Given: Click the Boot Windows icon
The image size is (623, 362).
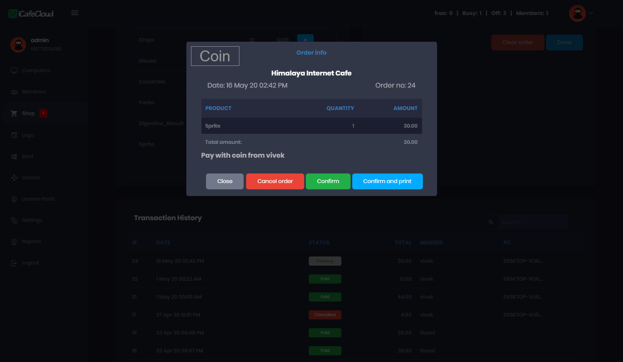Looking at the screenshot, I should coord(14,156).
